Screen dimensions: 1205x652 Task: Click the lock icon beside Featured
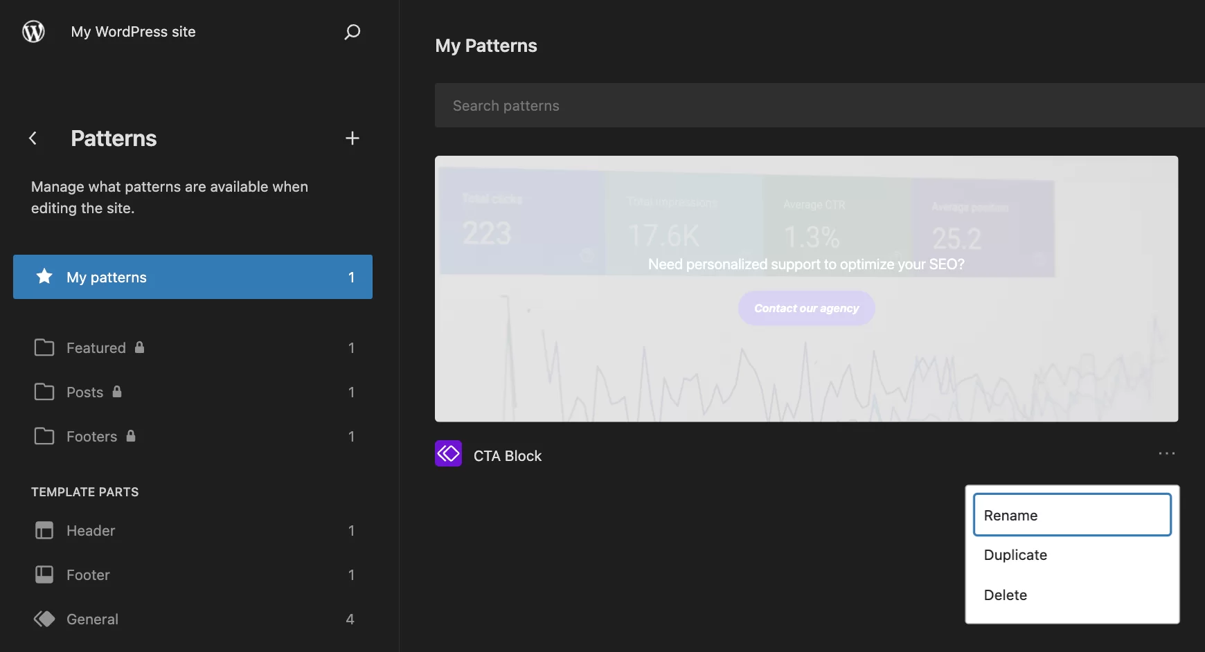140,347
